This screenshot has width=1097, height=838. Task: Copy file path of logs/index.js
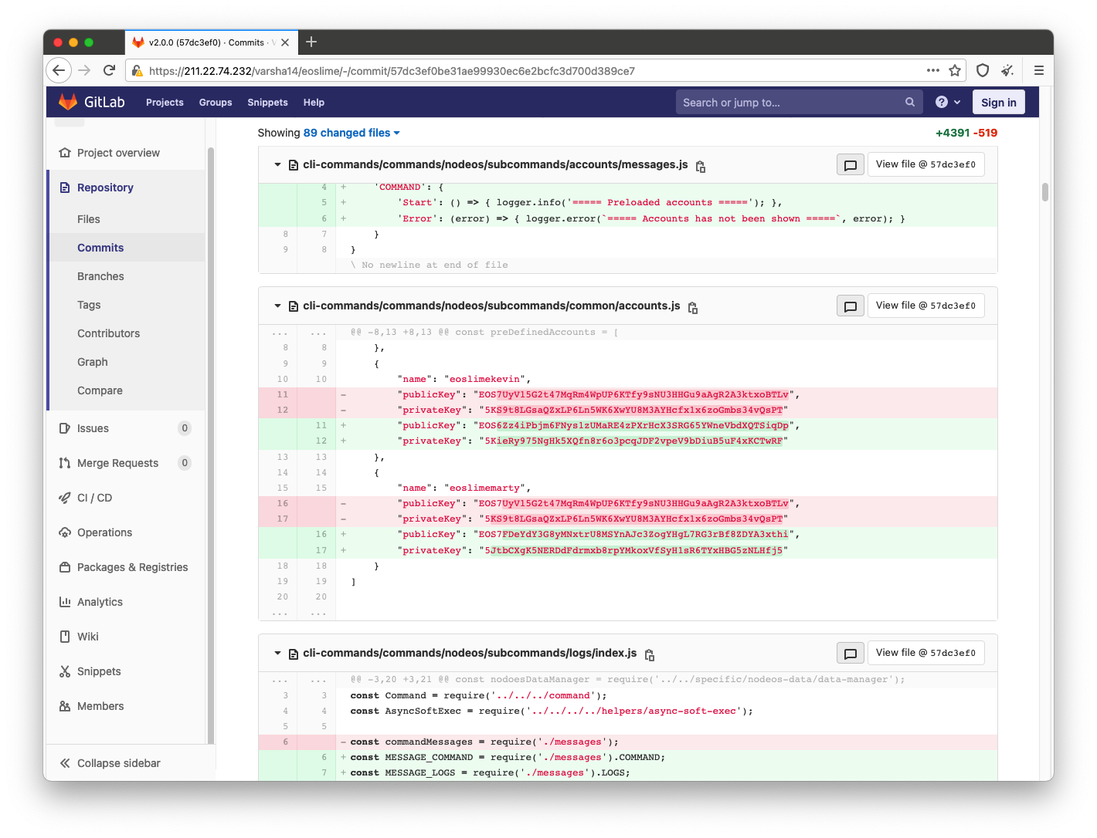(650, 654)
